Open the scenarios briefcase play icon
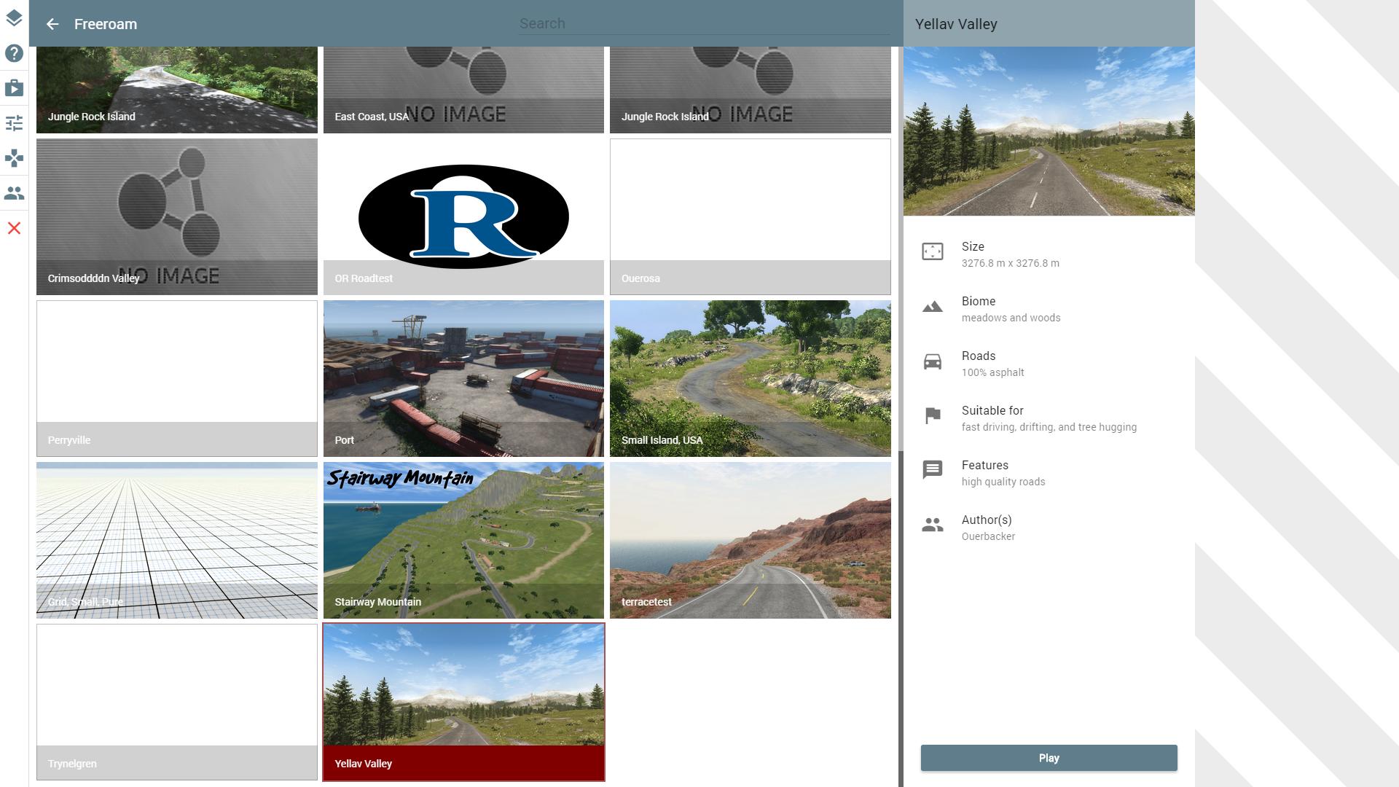Screen dimensions: 1399x787 click(14, 88)
